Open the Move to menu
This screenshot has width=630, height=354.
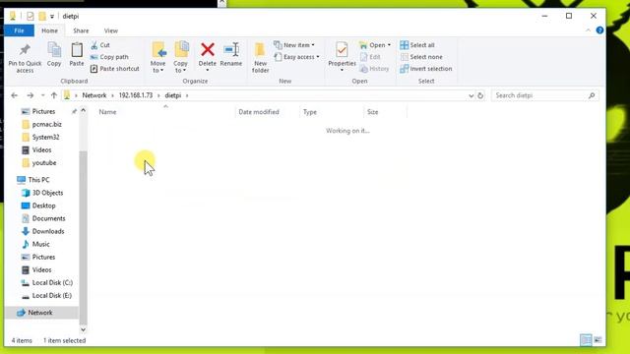click(x=157, y=58)
